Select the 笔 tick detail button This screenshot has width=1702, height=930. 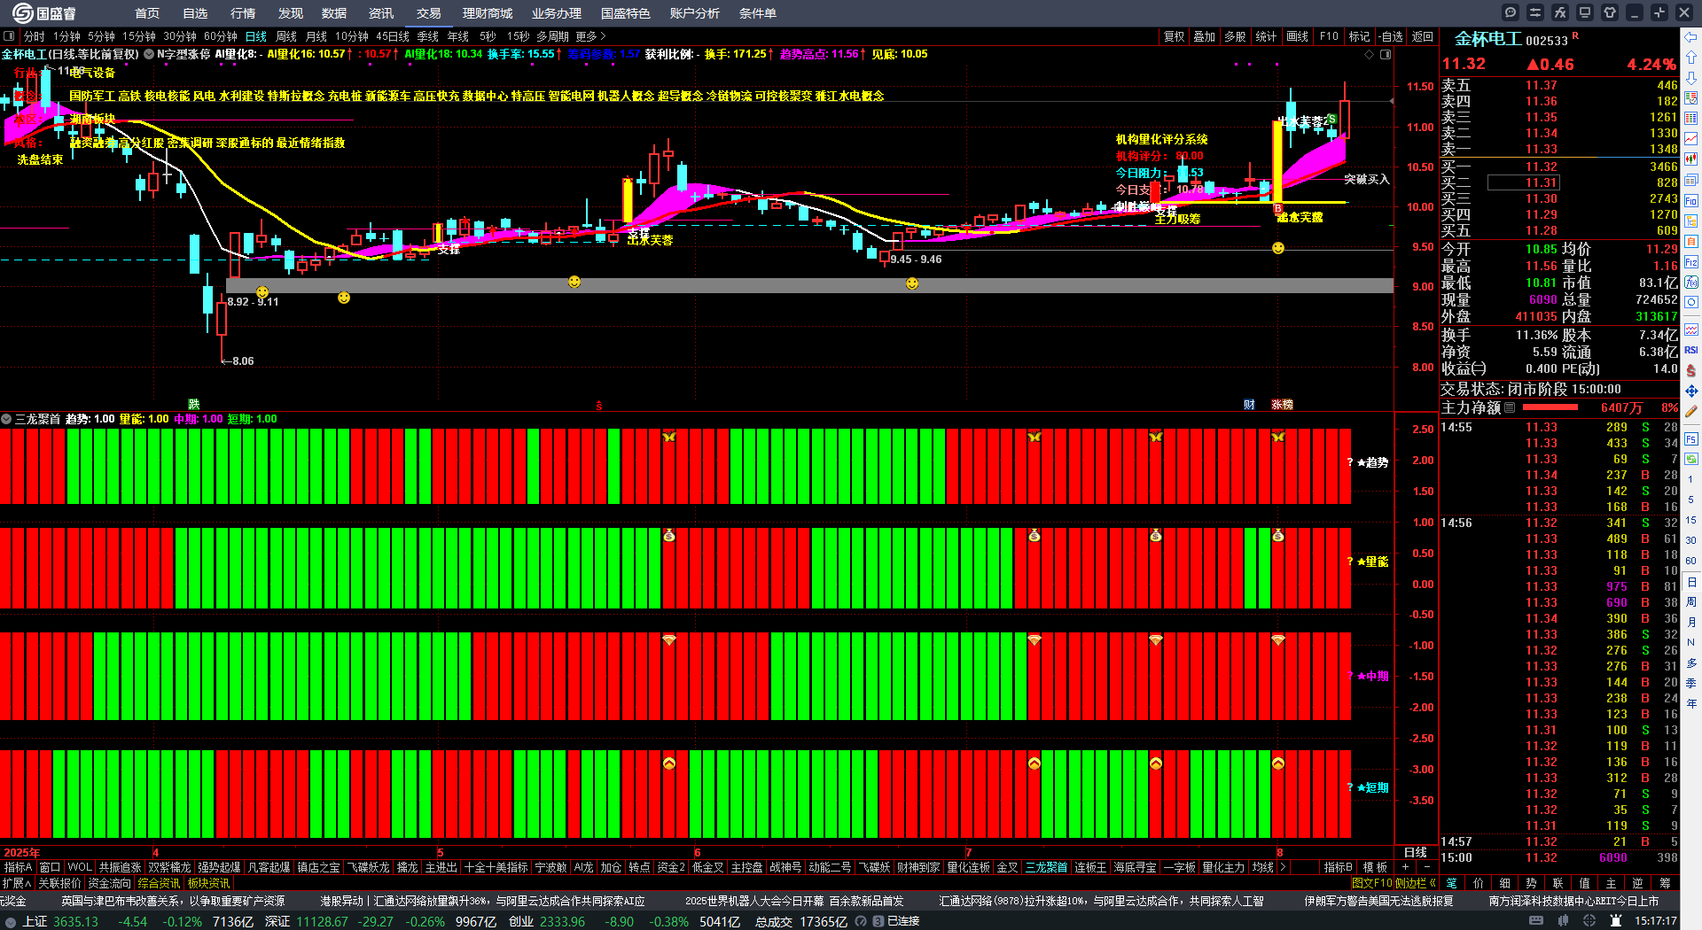click(x=1451, y=883)
